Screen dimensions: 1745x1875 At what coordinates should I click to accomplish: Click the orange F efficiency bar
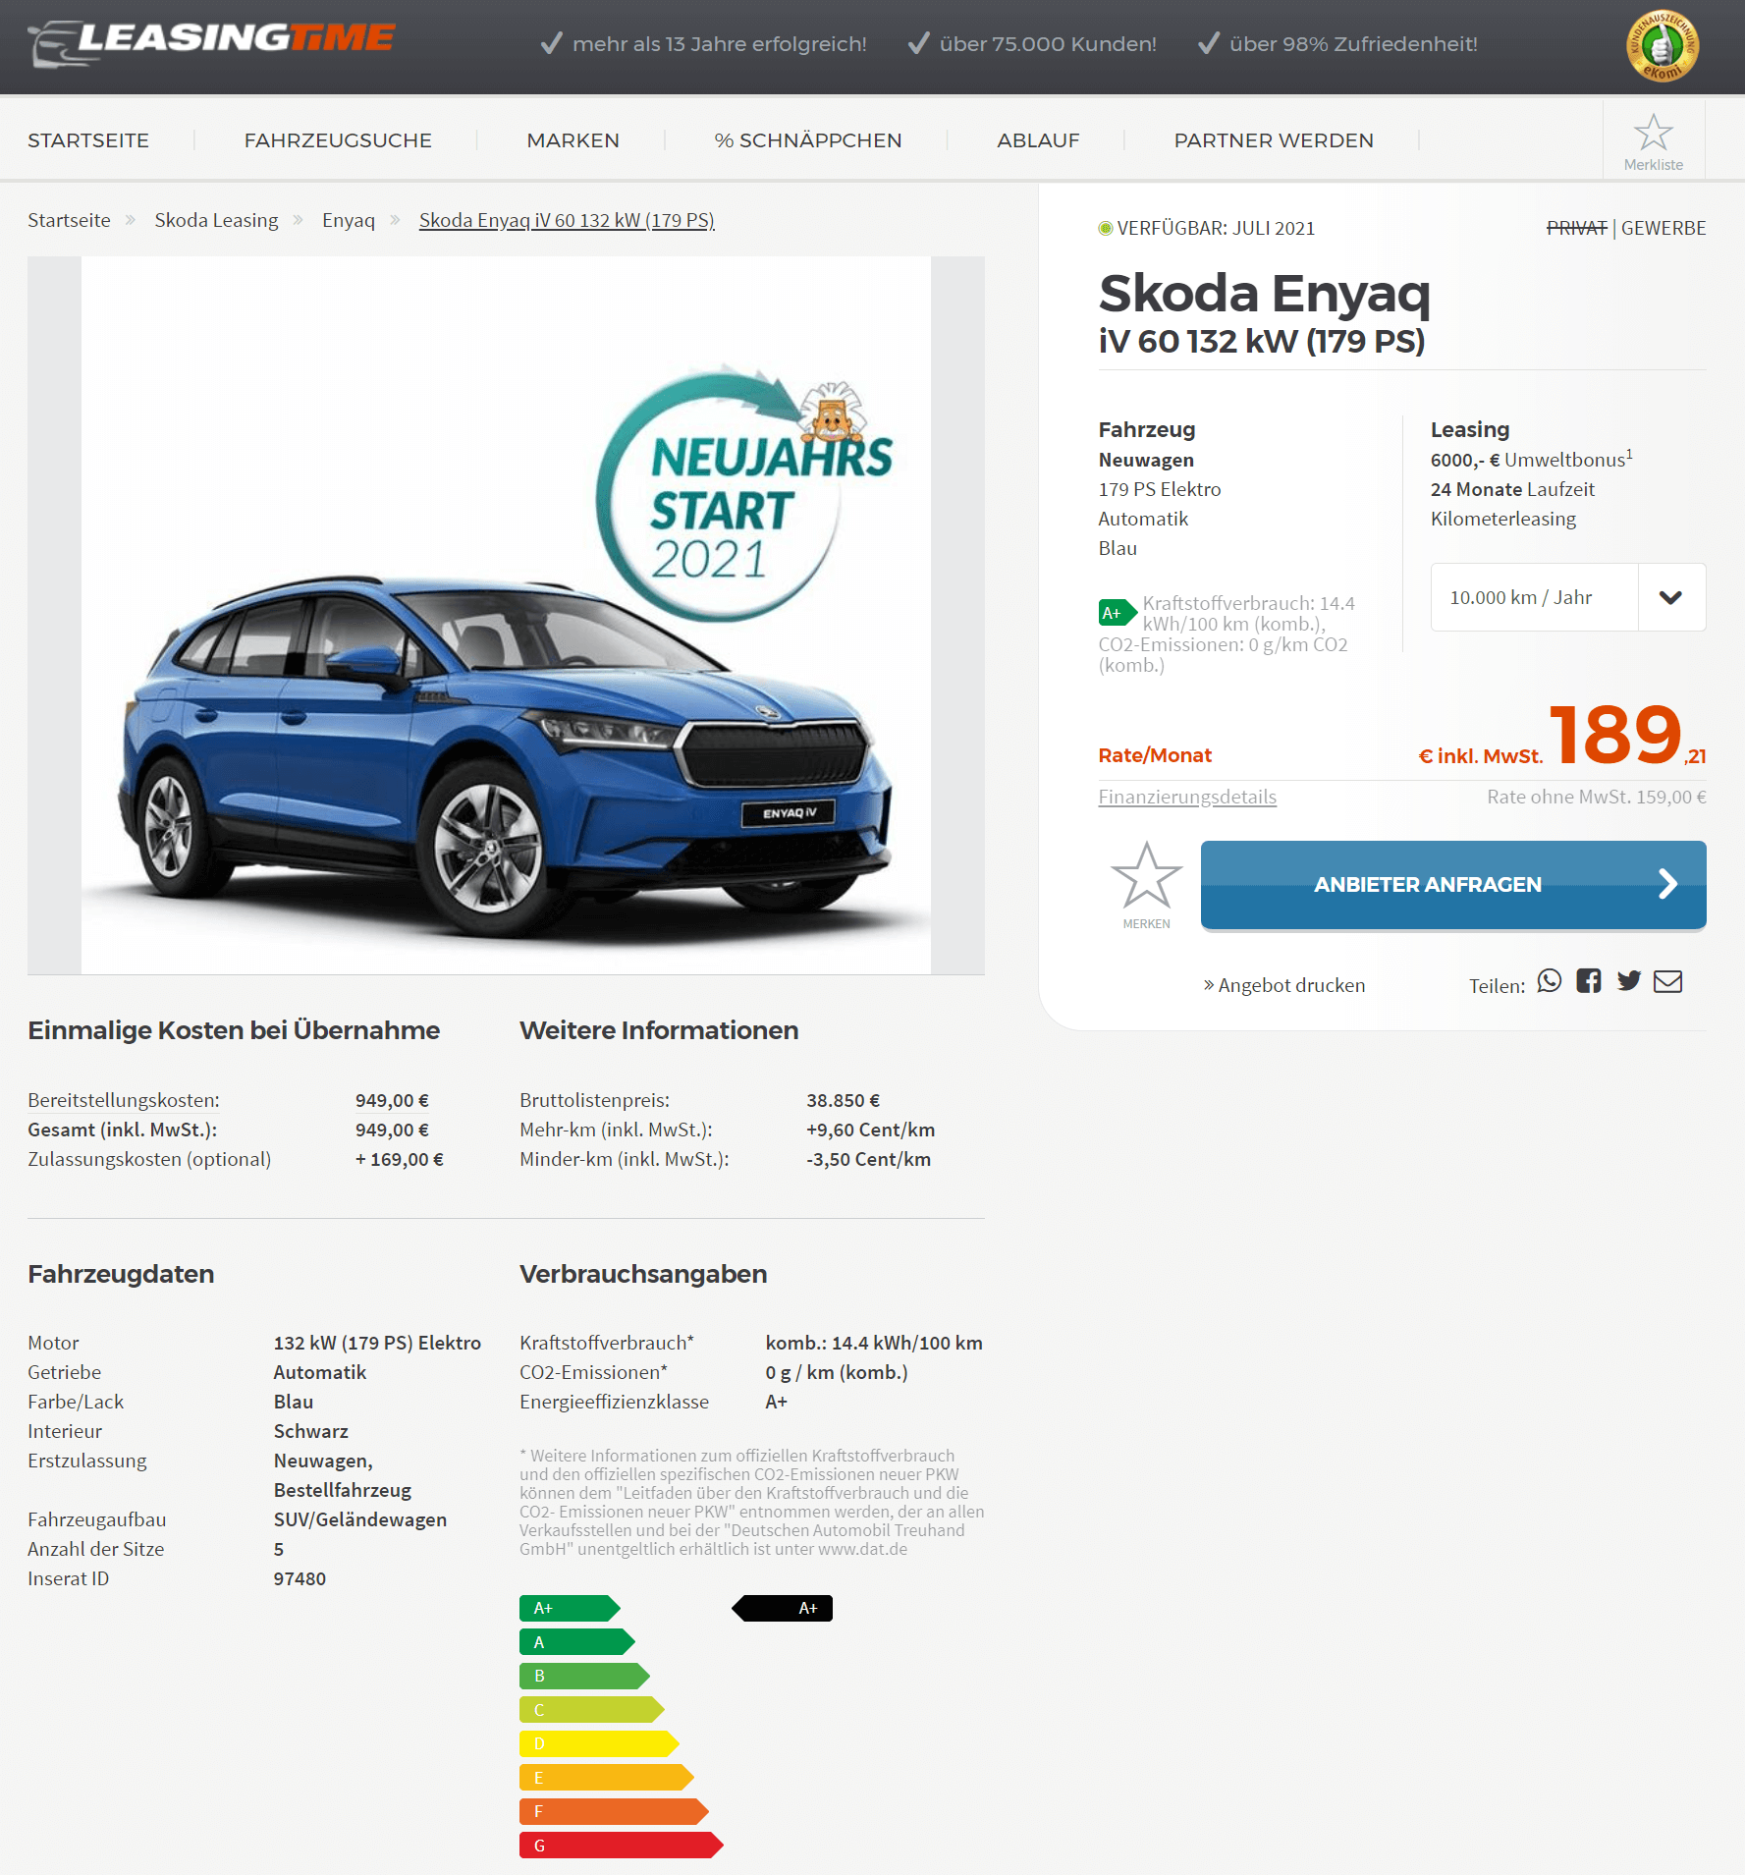(614, 1811)
